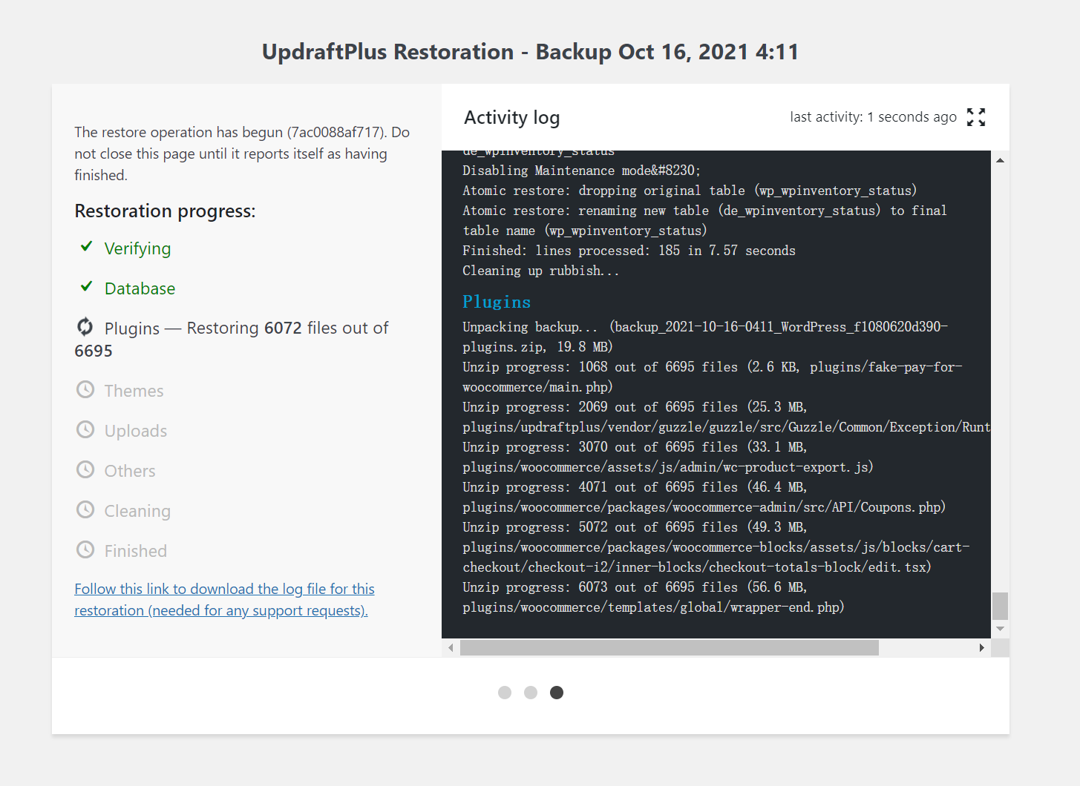Viewport: 1080px width, 786px height.
Task: Click the 'Restoration progress:' heading
Action: tap(165, 211)
